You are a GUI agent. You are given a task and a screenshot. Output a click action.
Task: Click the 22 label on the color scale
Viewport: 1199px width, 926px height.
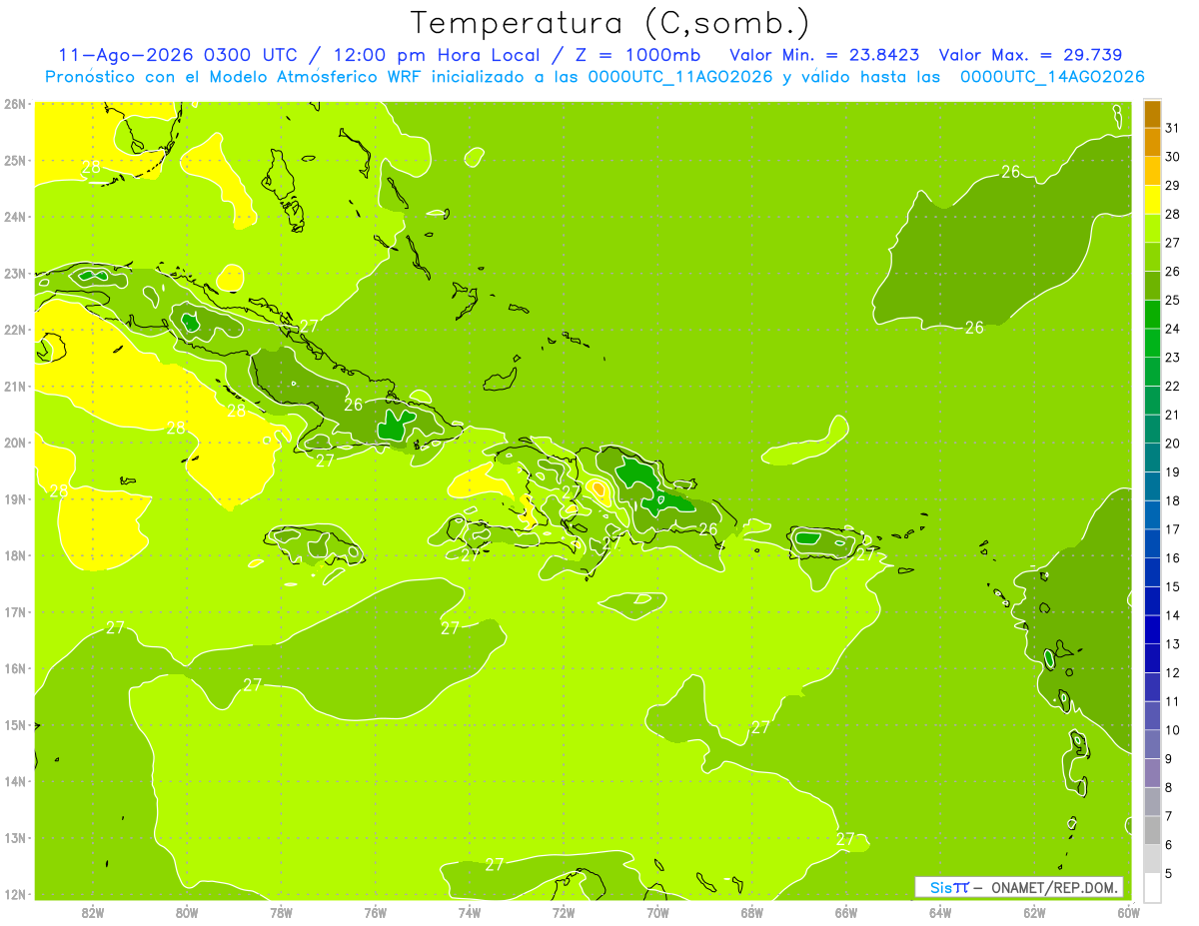1172,387
